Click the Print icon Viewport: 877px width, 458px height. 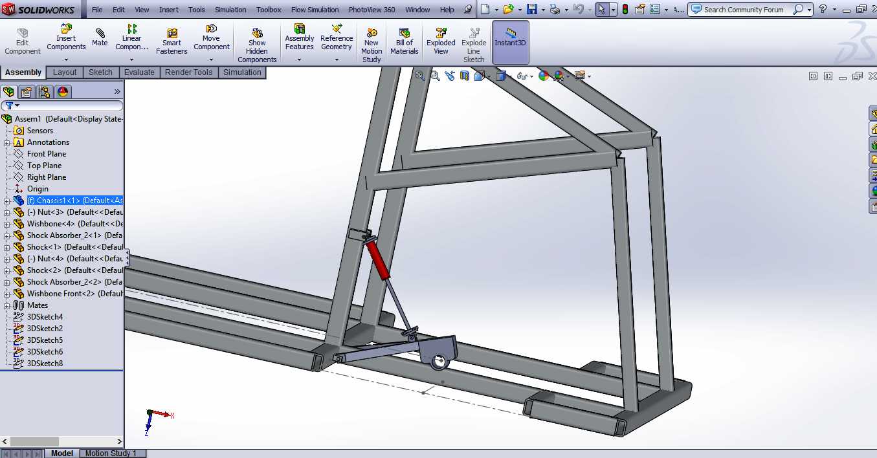click(x=554, y=9)
